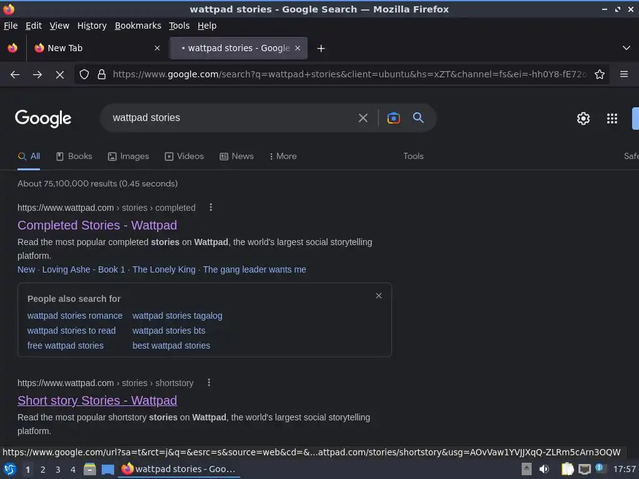The width and height of the screenshot is (639, 479).
Task: Open Google apps grid
Action: 612,119
